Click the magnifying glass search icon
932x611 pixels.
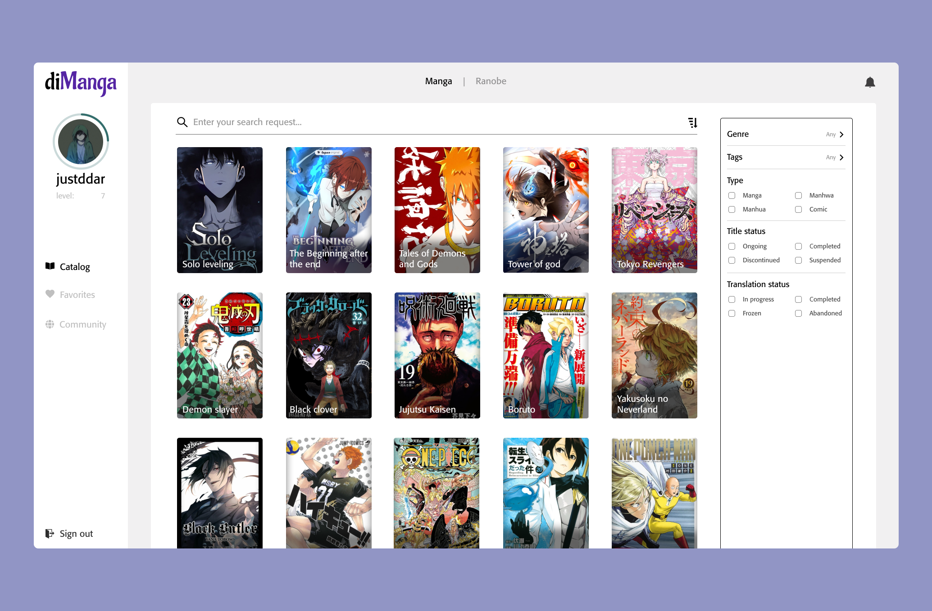click(182, 122)
